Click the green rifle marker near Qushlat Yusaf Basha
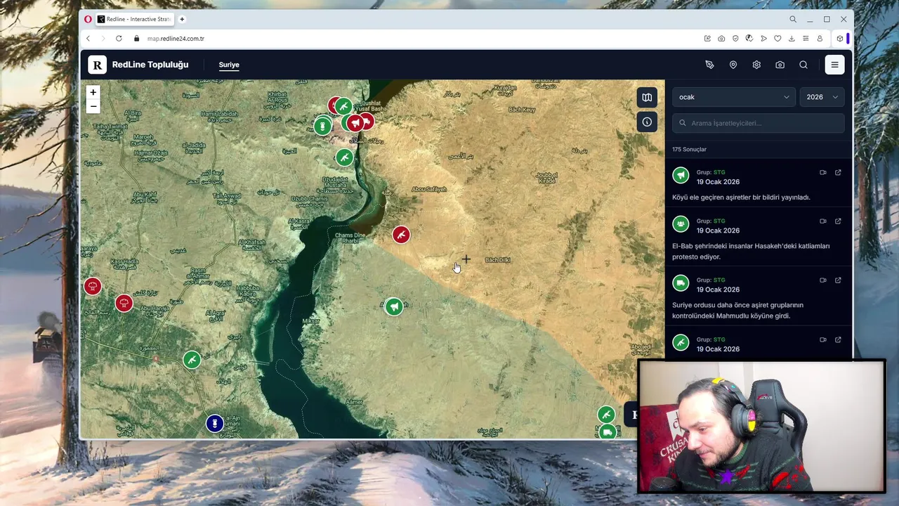 click(343, 107)
